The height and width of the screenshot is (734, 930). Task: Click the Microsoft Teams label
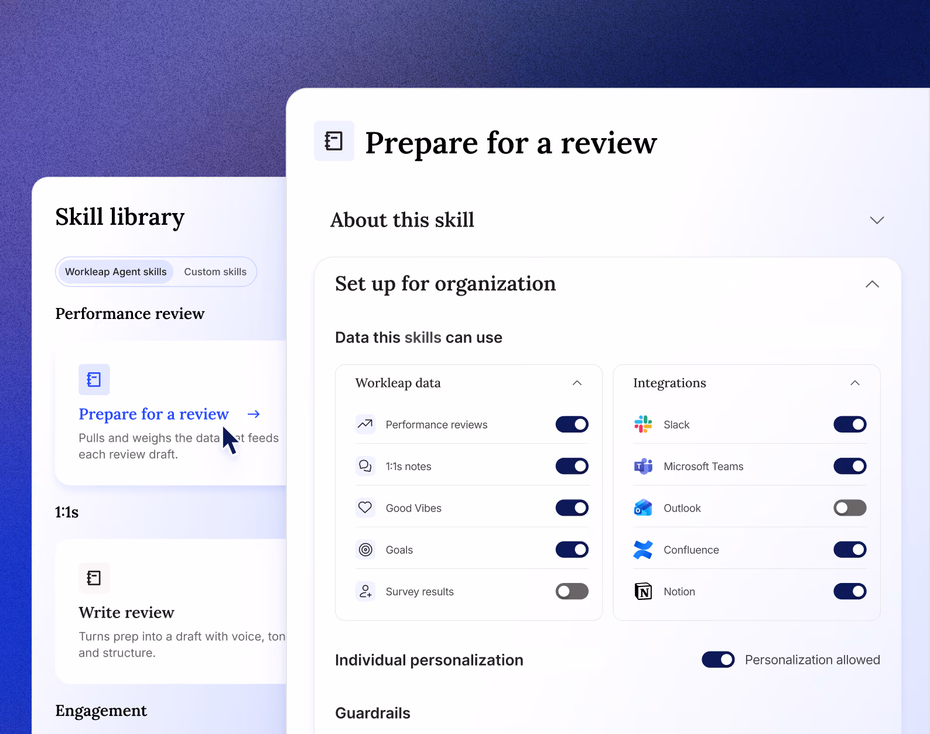703,467
